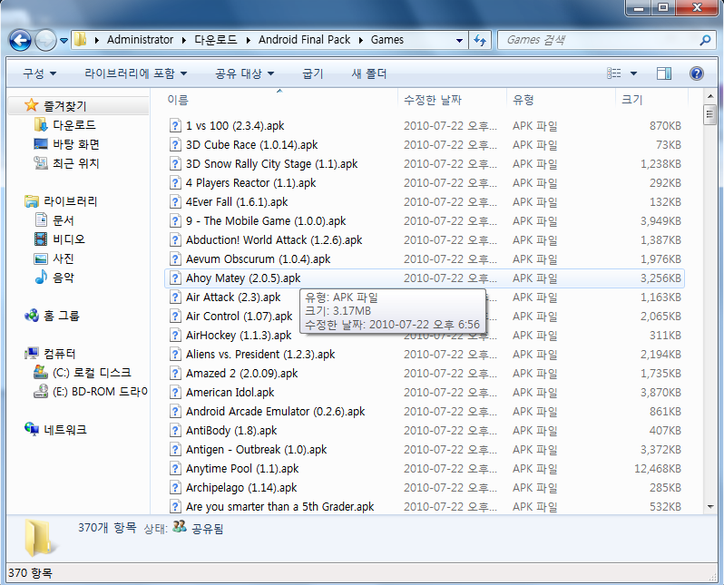Sort by 크기 column header

coord(651,100)
